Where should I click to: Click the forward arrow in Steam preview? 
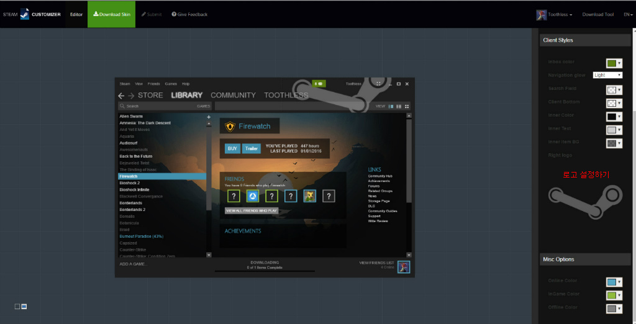tap(131, 96)
